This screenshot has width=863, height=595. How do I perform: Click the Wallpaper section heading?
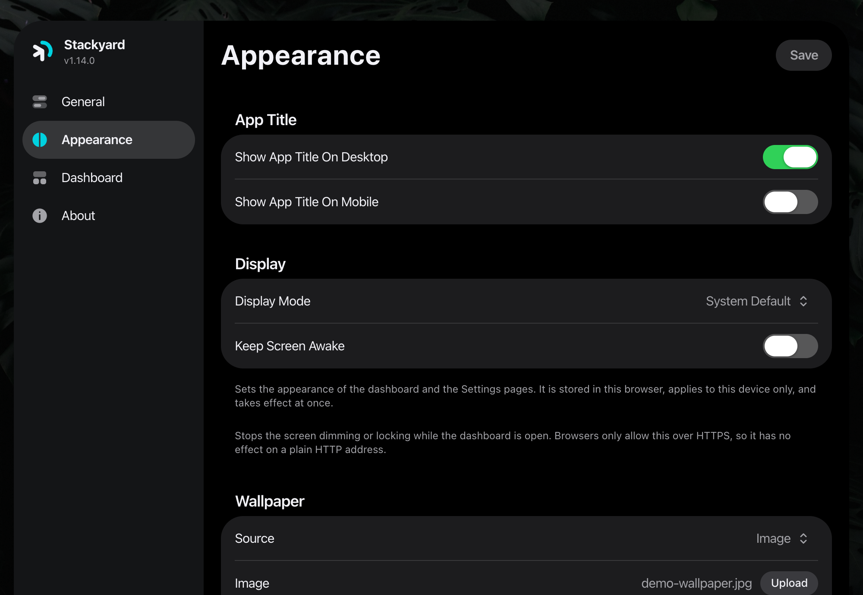tap(270, 501)
